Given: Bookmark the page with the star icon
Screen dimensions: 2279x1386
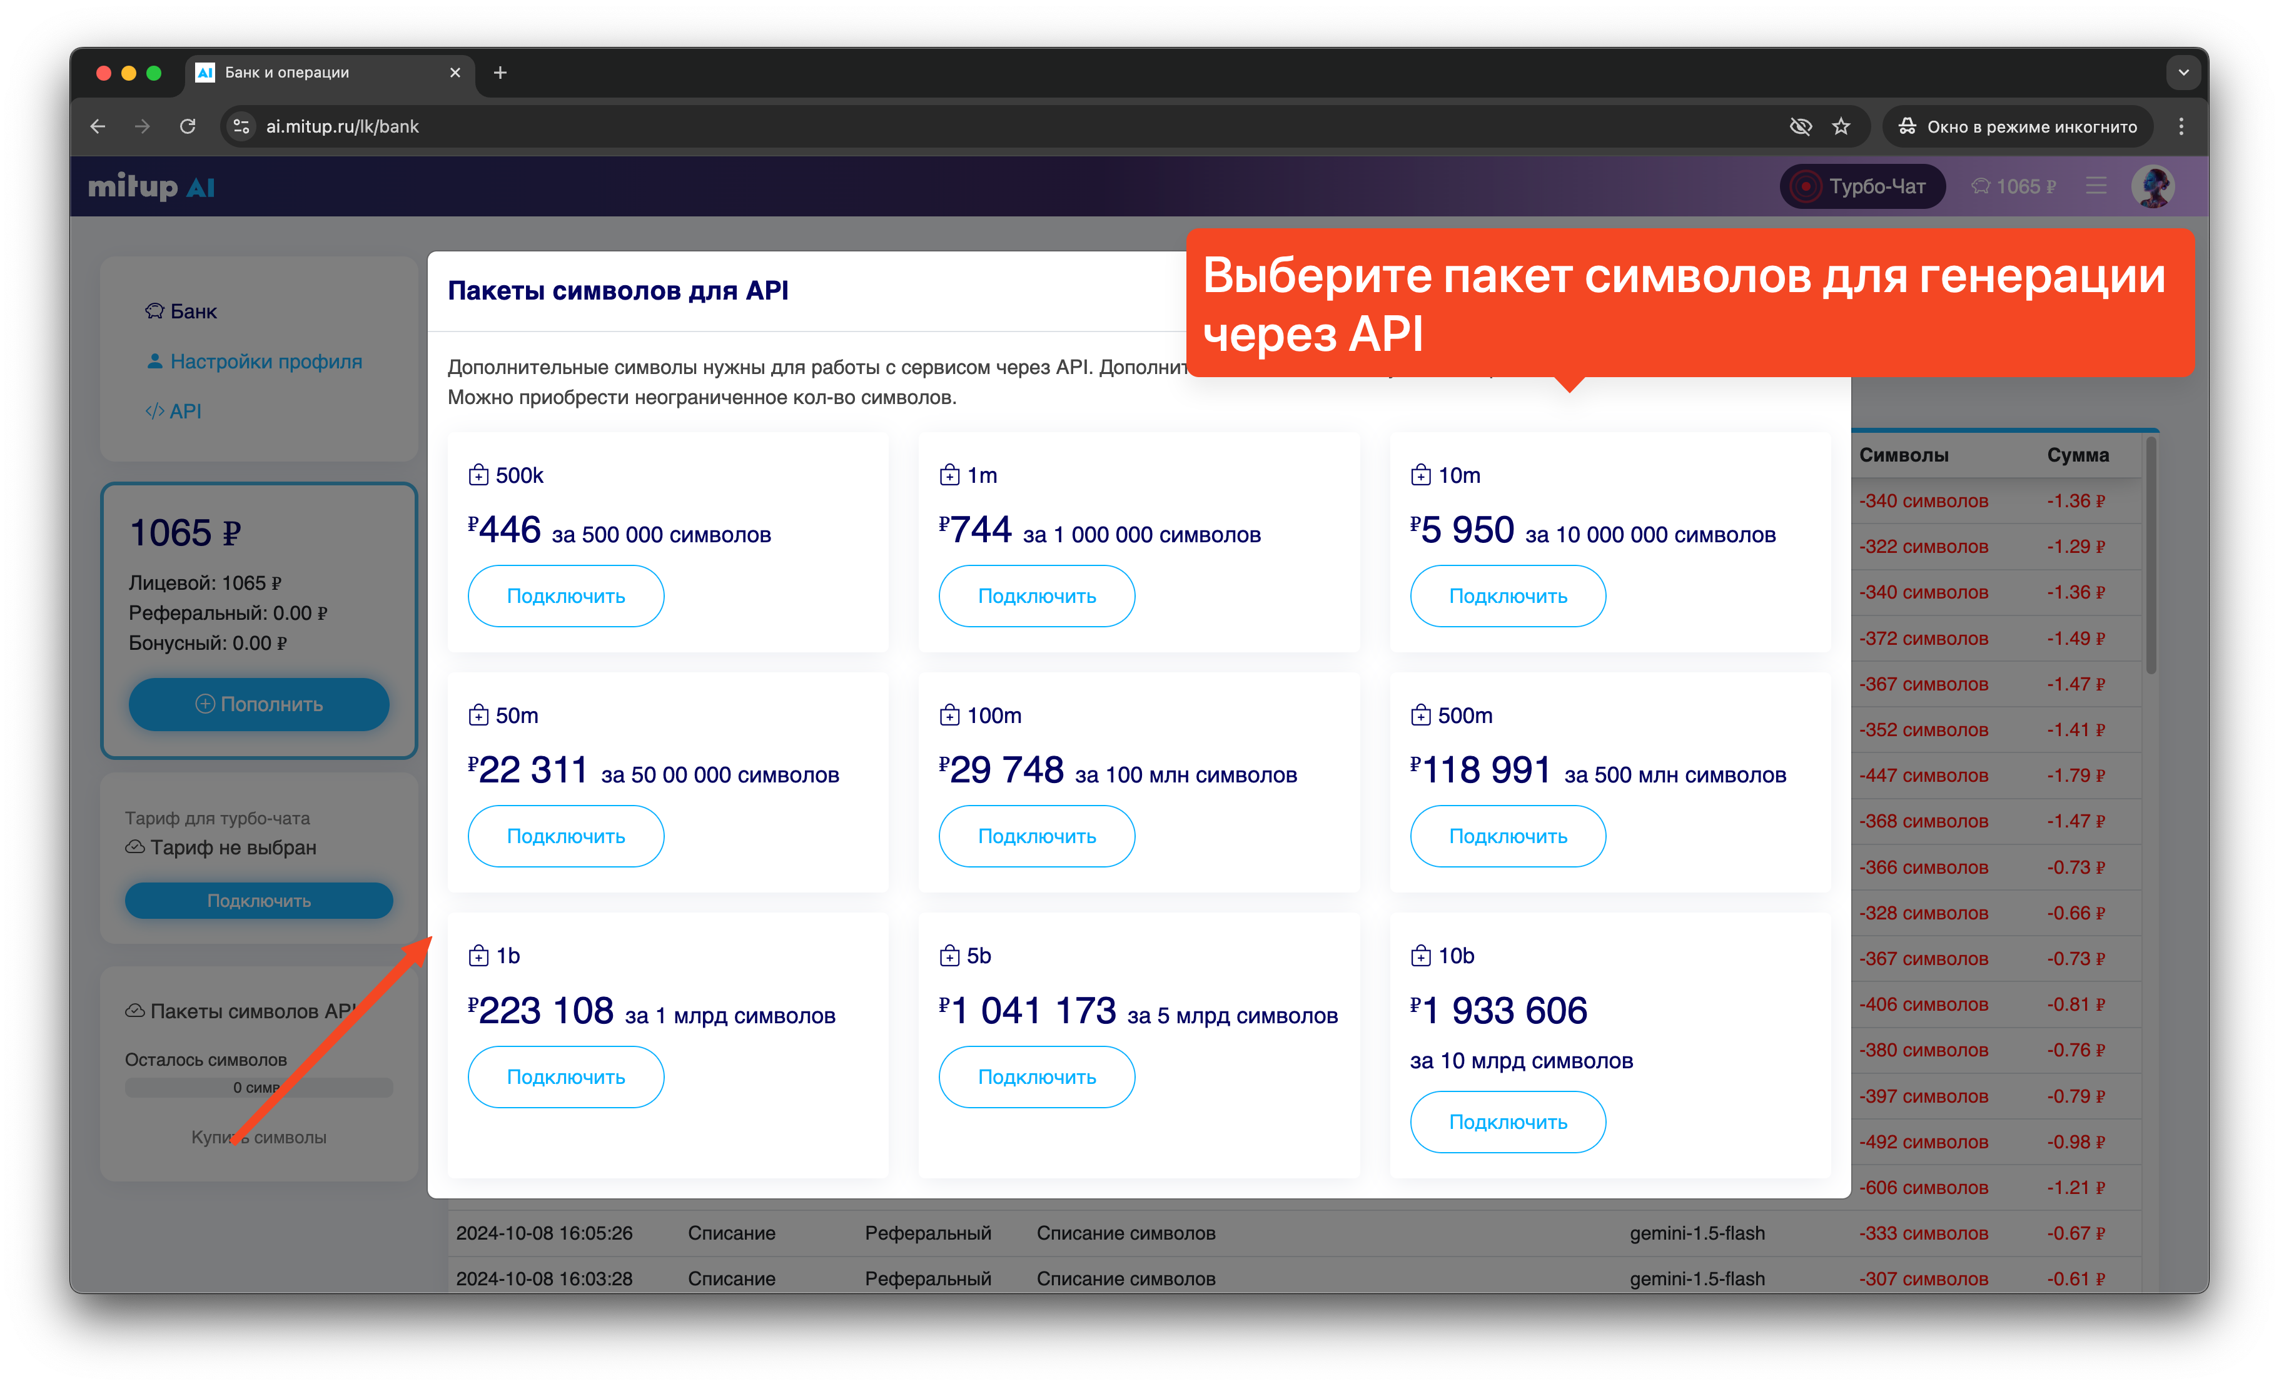Looking at the screenshot, I should (1841, 127).
